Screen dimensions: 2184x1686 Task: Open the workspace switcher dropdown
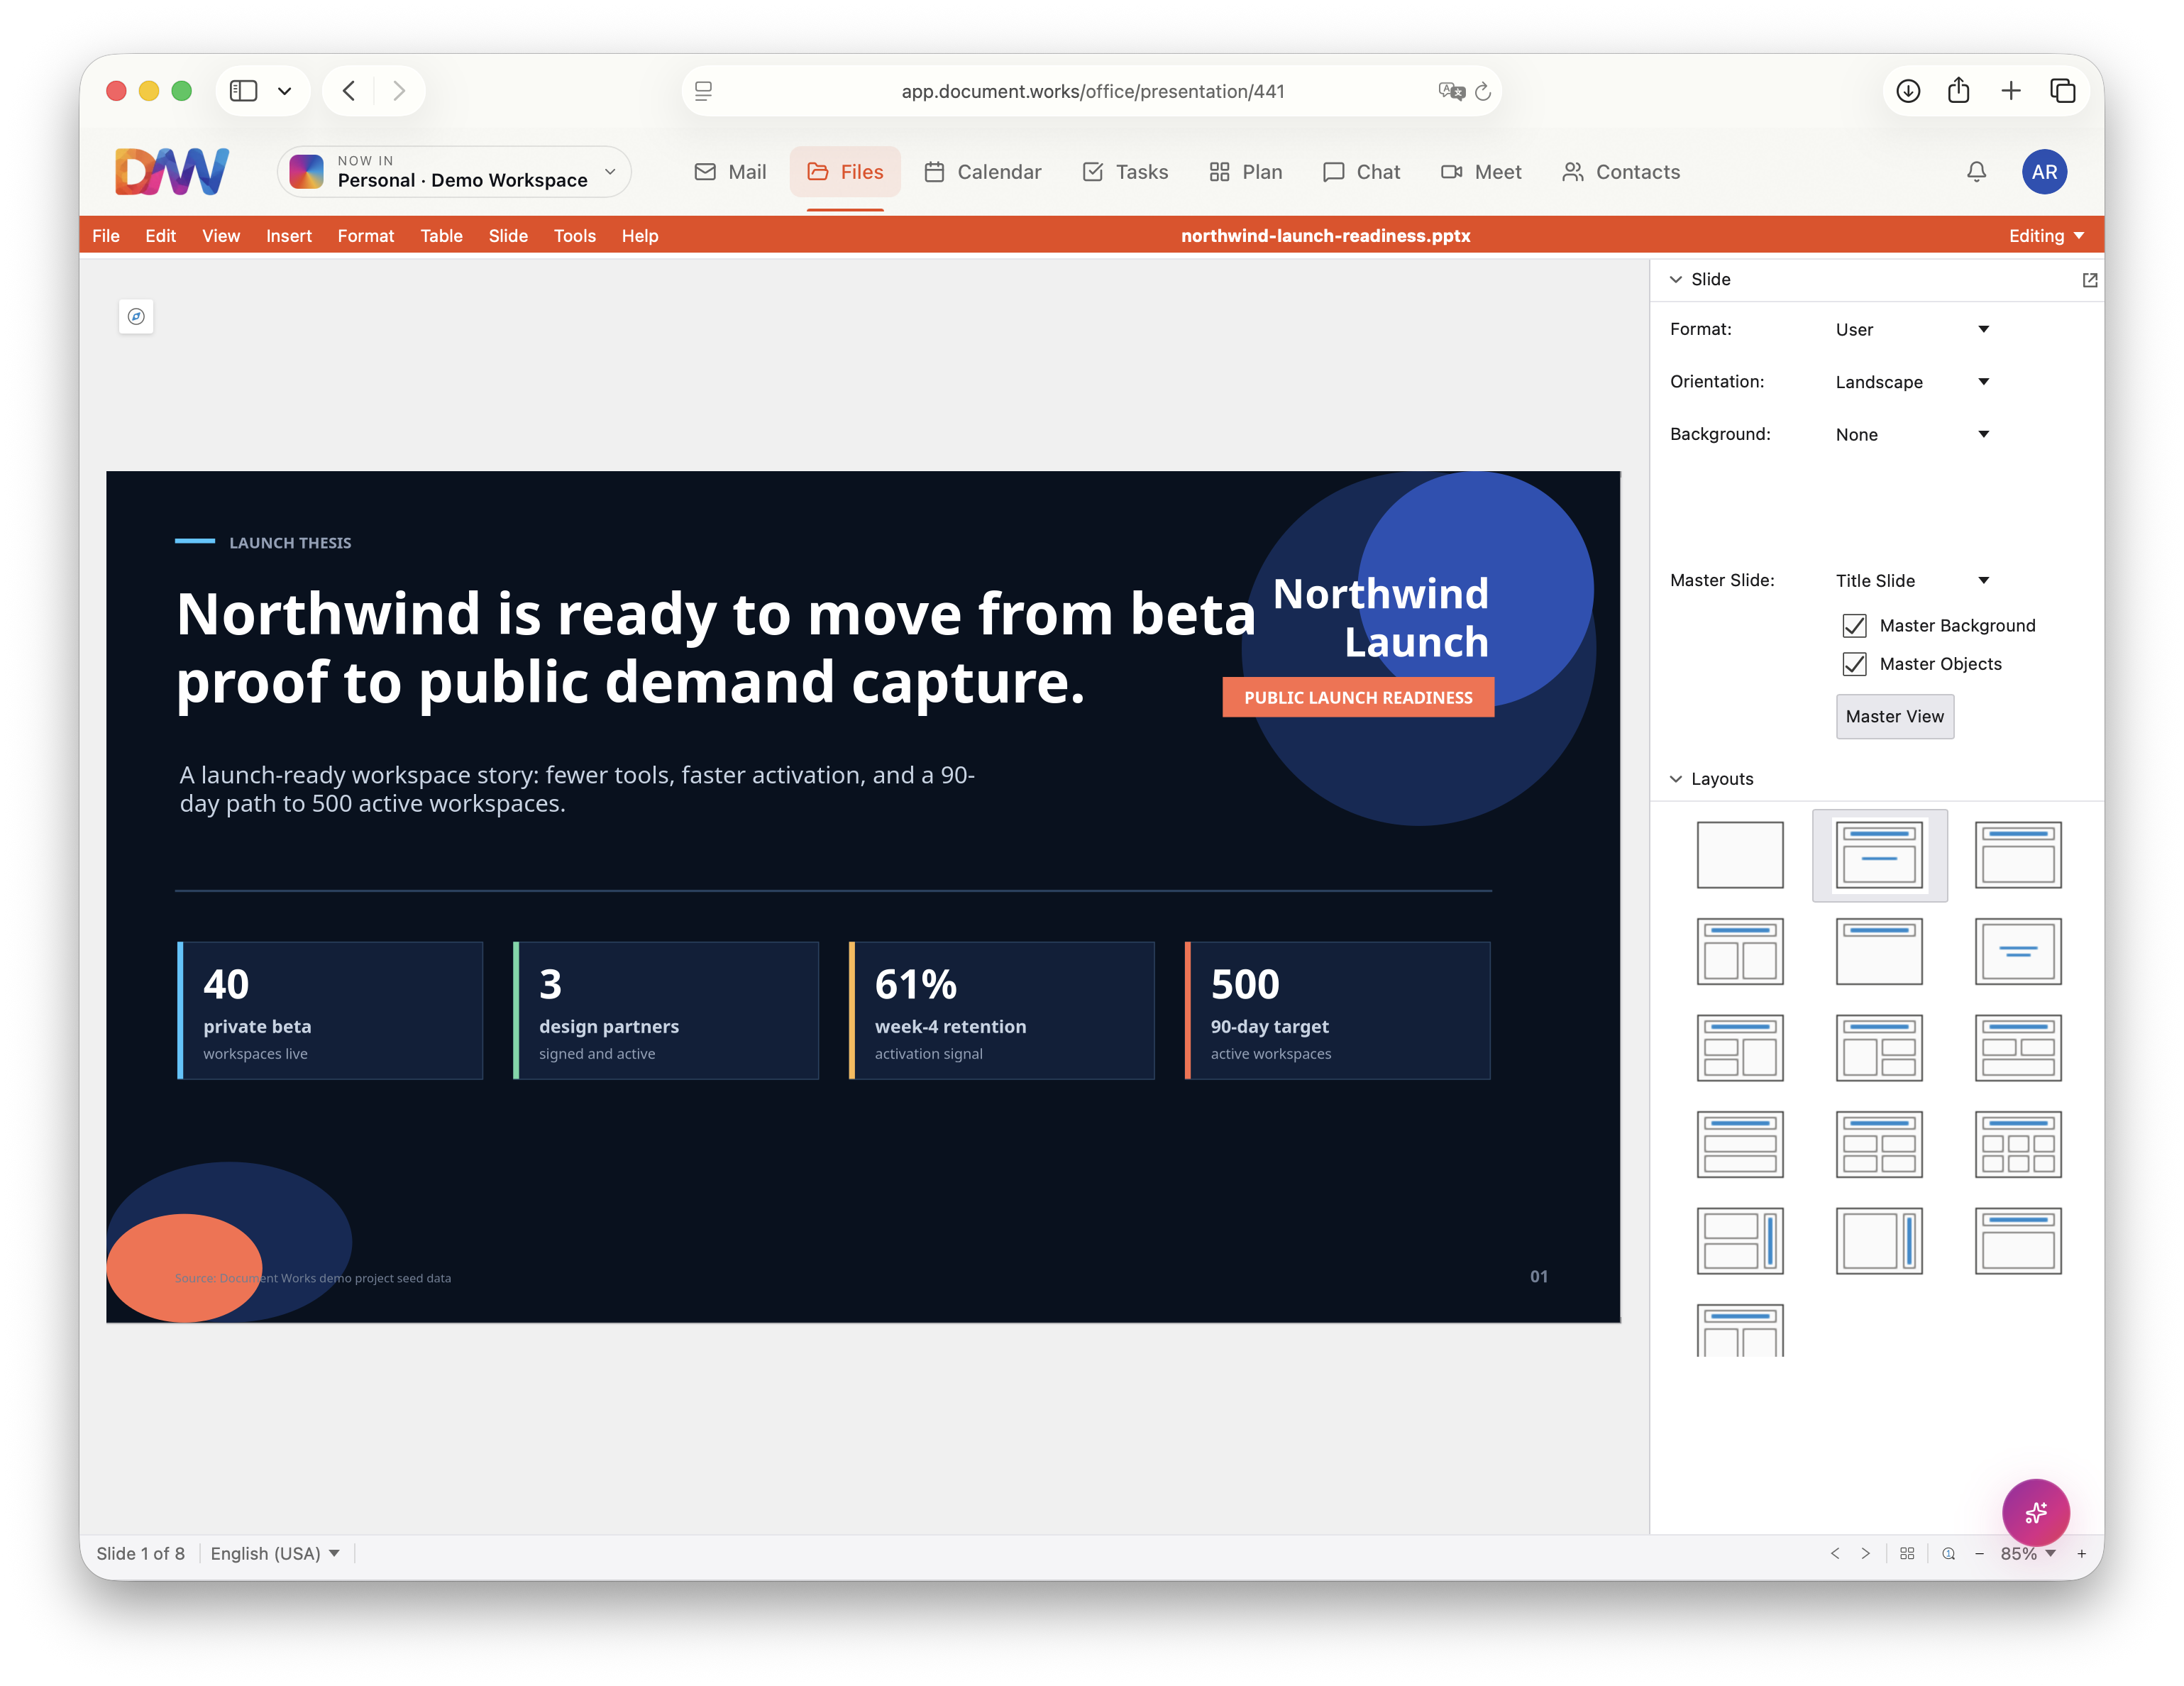coord(454,172)
